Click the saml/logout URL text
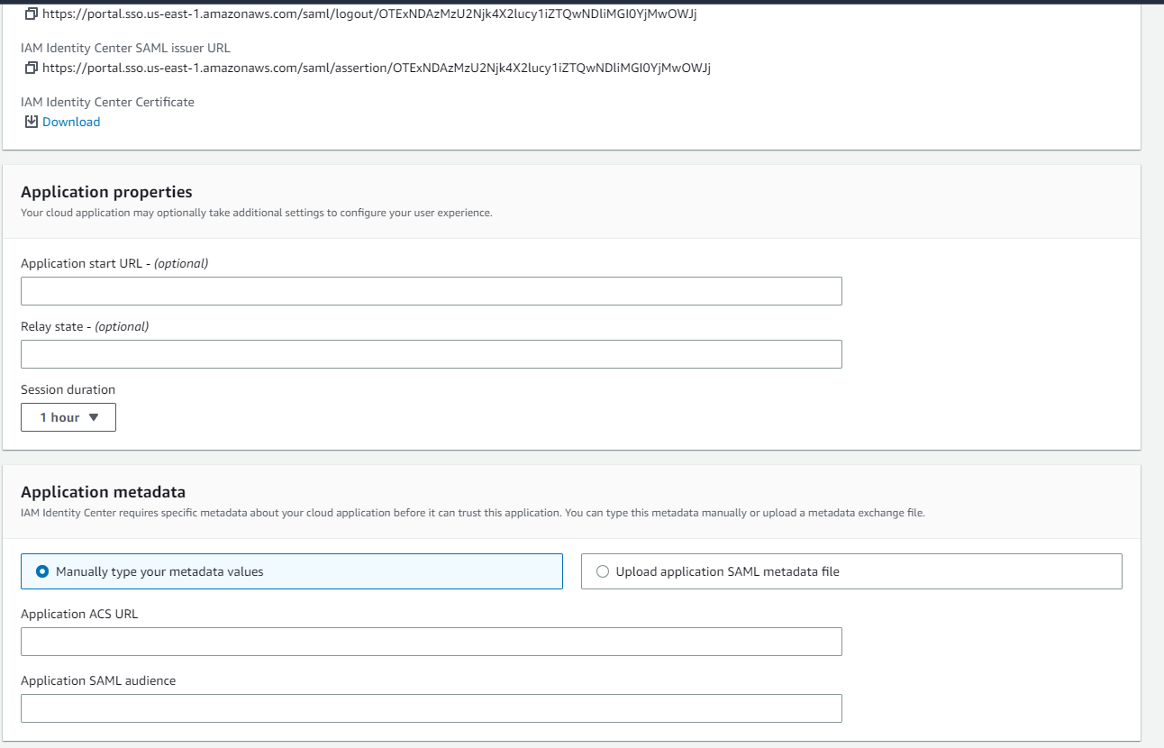The height and width of the screenshot is (748, 1164). (x=369, y=14)
